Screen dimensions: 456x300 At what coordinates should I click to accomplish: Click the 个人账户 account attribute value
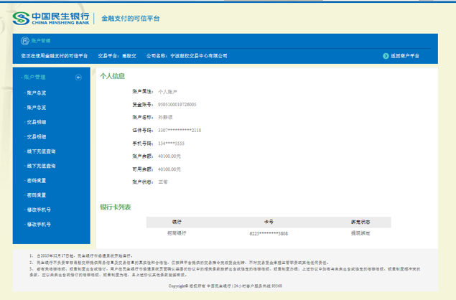click(x=167, y=92)
